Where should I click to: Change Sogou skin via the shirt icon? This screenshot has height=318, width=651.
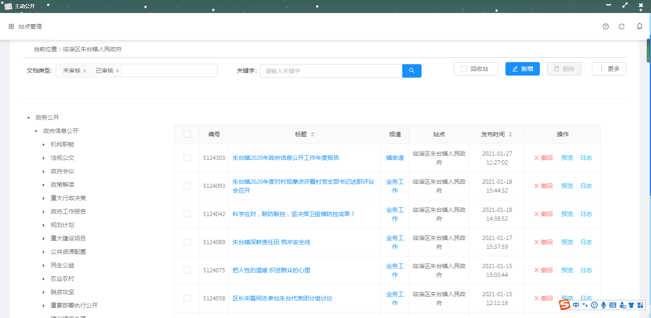(631, 305)
